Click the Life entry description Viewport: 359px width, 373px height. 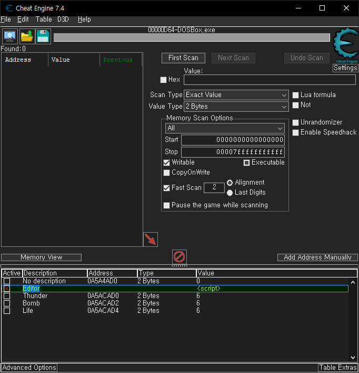point(28,311)
